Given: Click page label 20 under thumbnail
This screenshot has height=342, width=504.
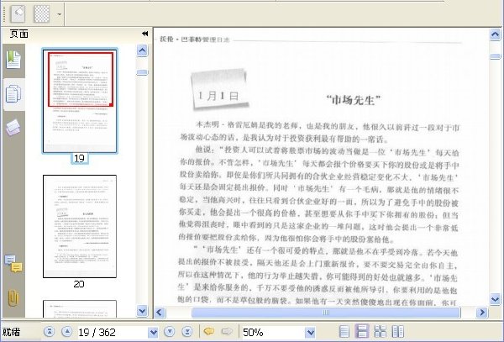Looking at the screenshot, I should pyautogui.click(x=79, y=284).
